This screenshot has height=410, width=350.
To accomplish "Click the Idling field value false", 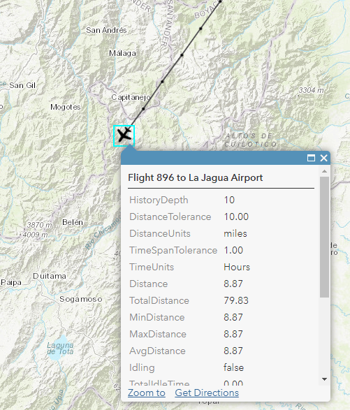I will coord(233,367).
